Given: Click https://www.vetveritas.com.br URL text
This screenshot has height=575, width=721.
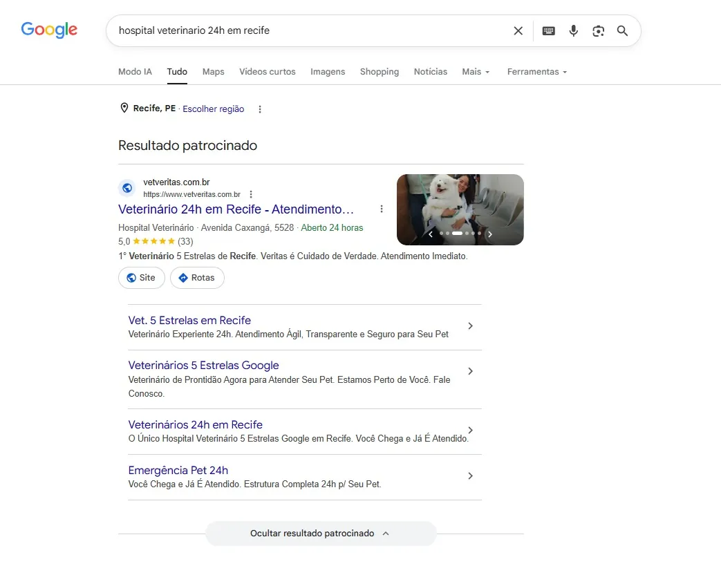Looking at the screenshot, I should click(191, 194).
